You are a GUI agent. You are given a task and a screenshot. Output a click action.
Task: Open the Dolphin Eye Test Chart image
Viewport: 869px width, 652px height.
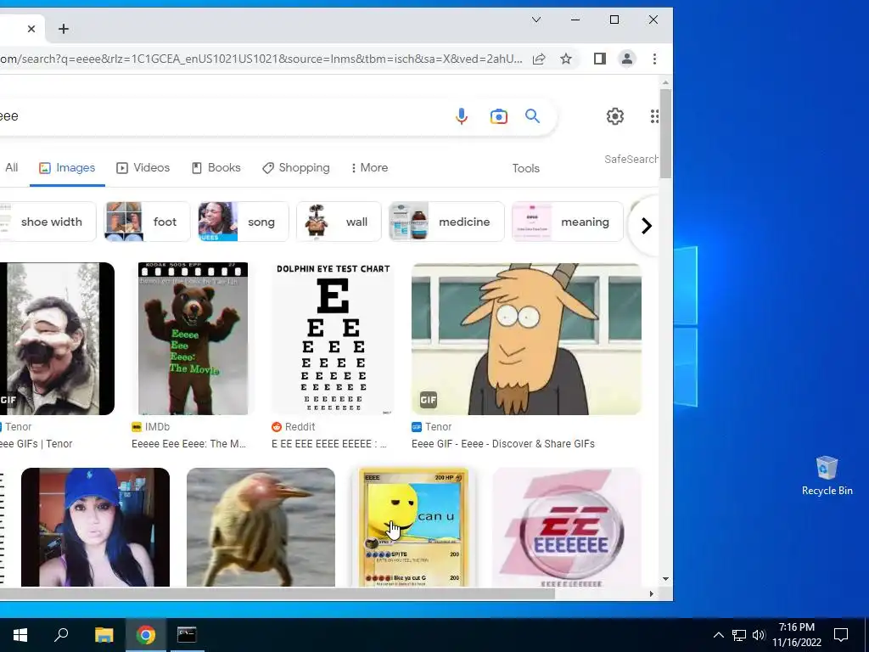coord(334,339)
